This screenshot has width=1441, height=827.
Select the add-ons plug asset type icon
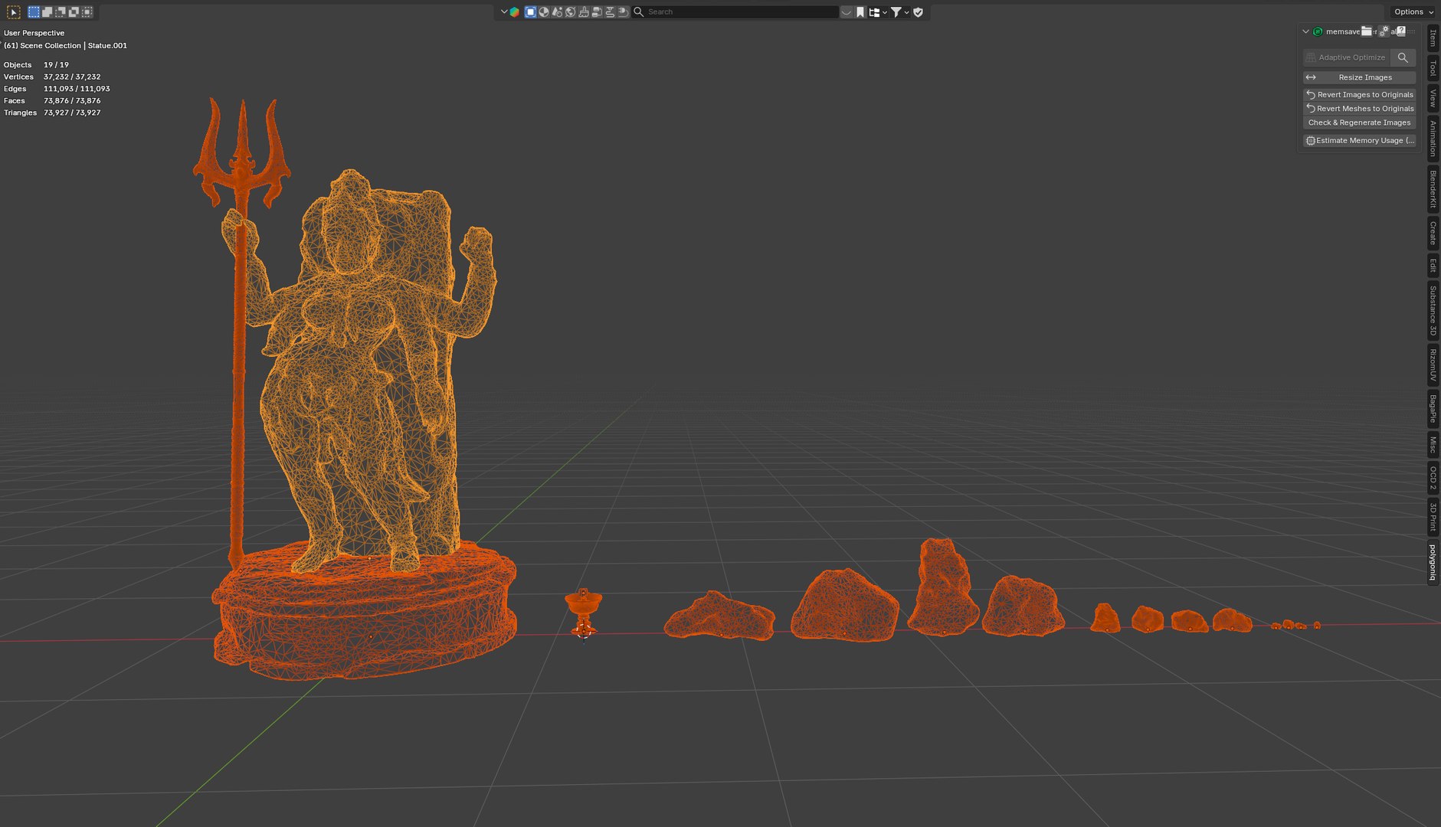624,11
